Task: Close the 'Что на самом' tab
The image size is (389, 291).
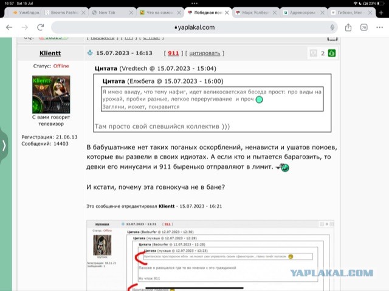Action: 179,13
